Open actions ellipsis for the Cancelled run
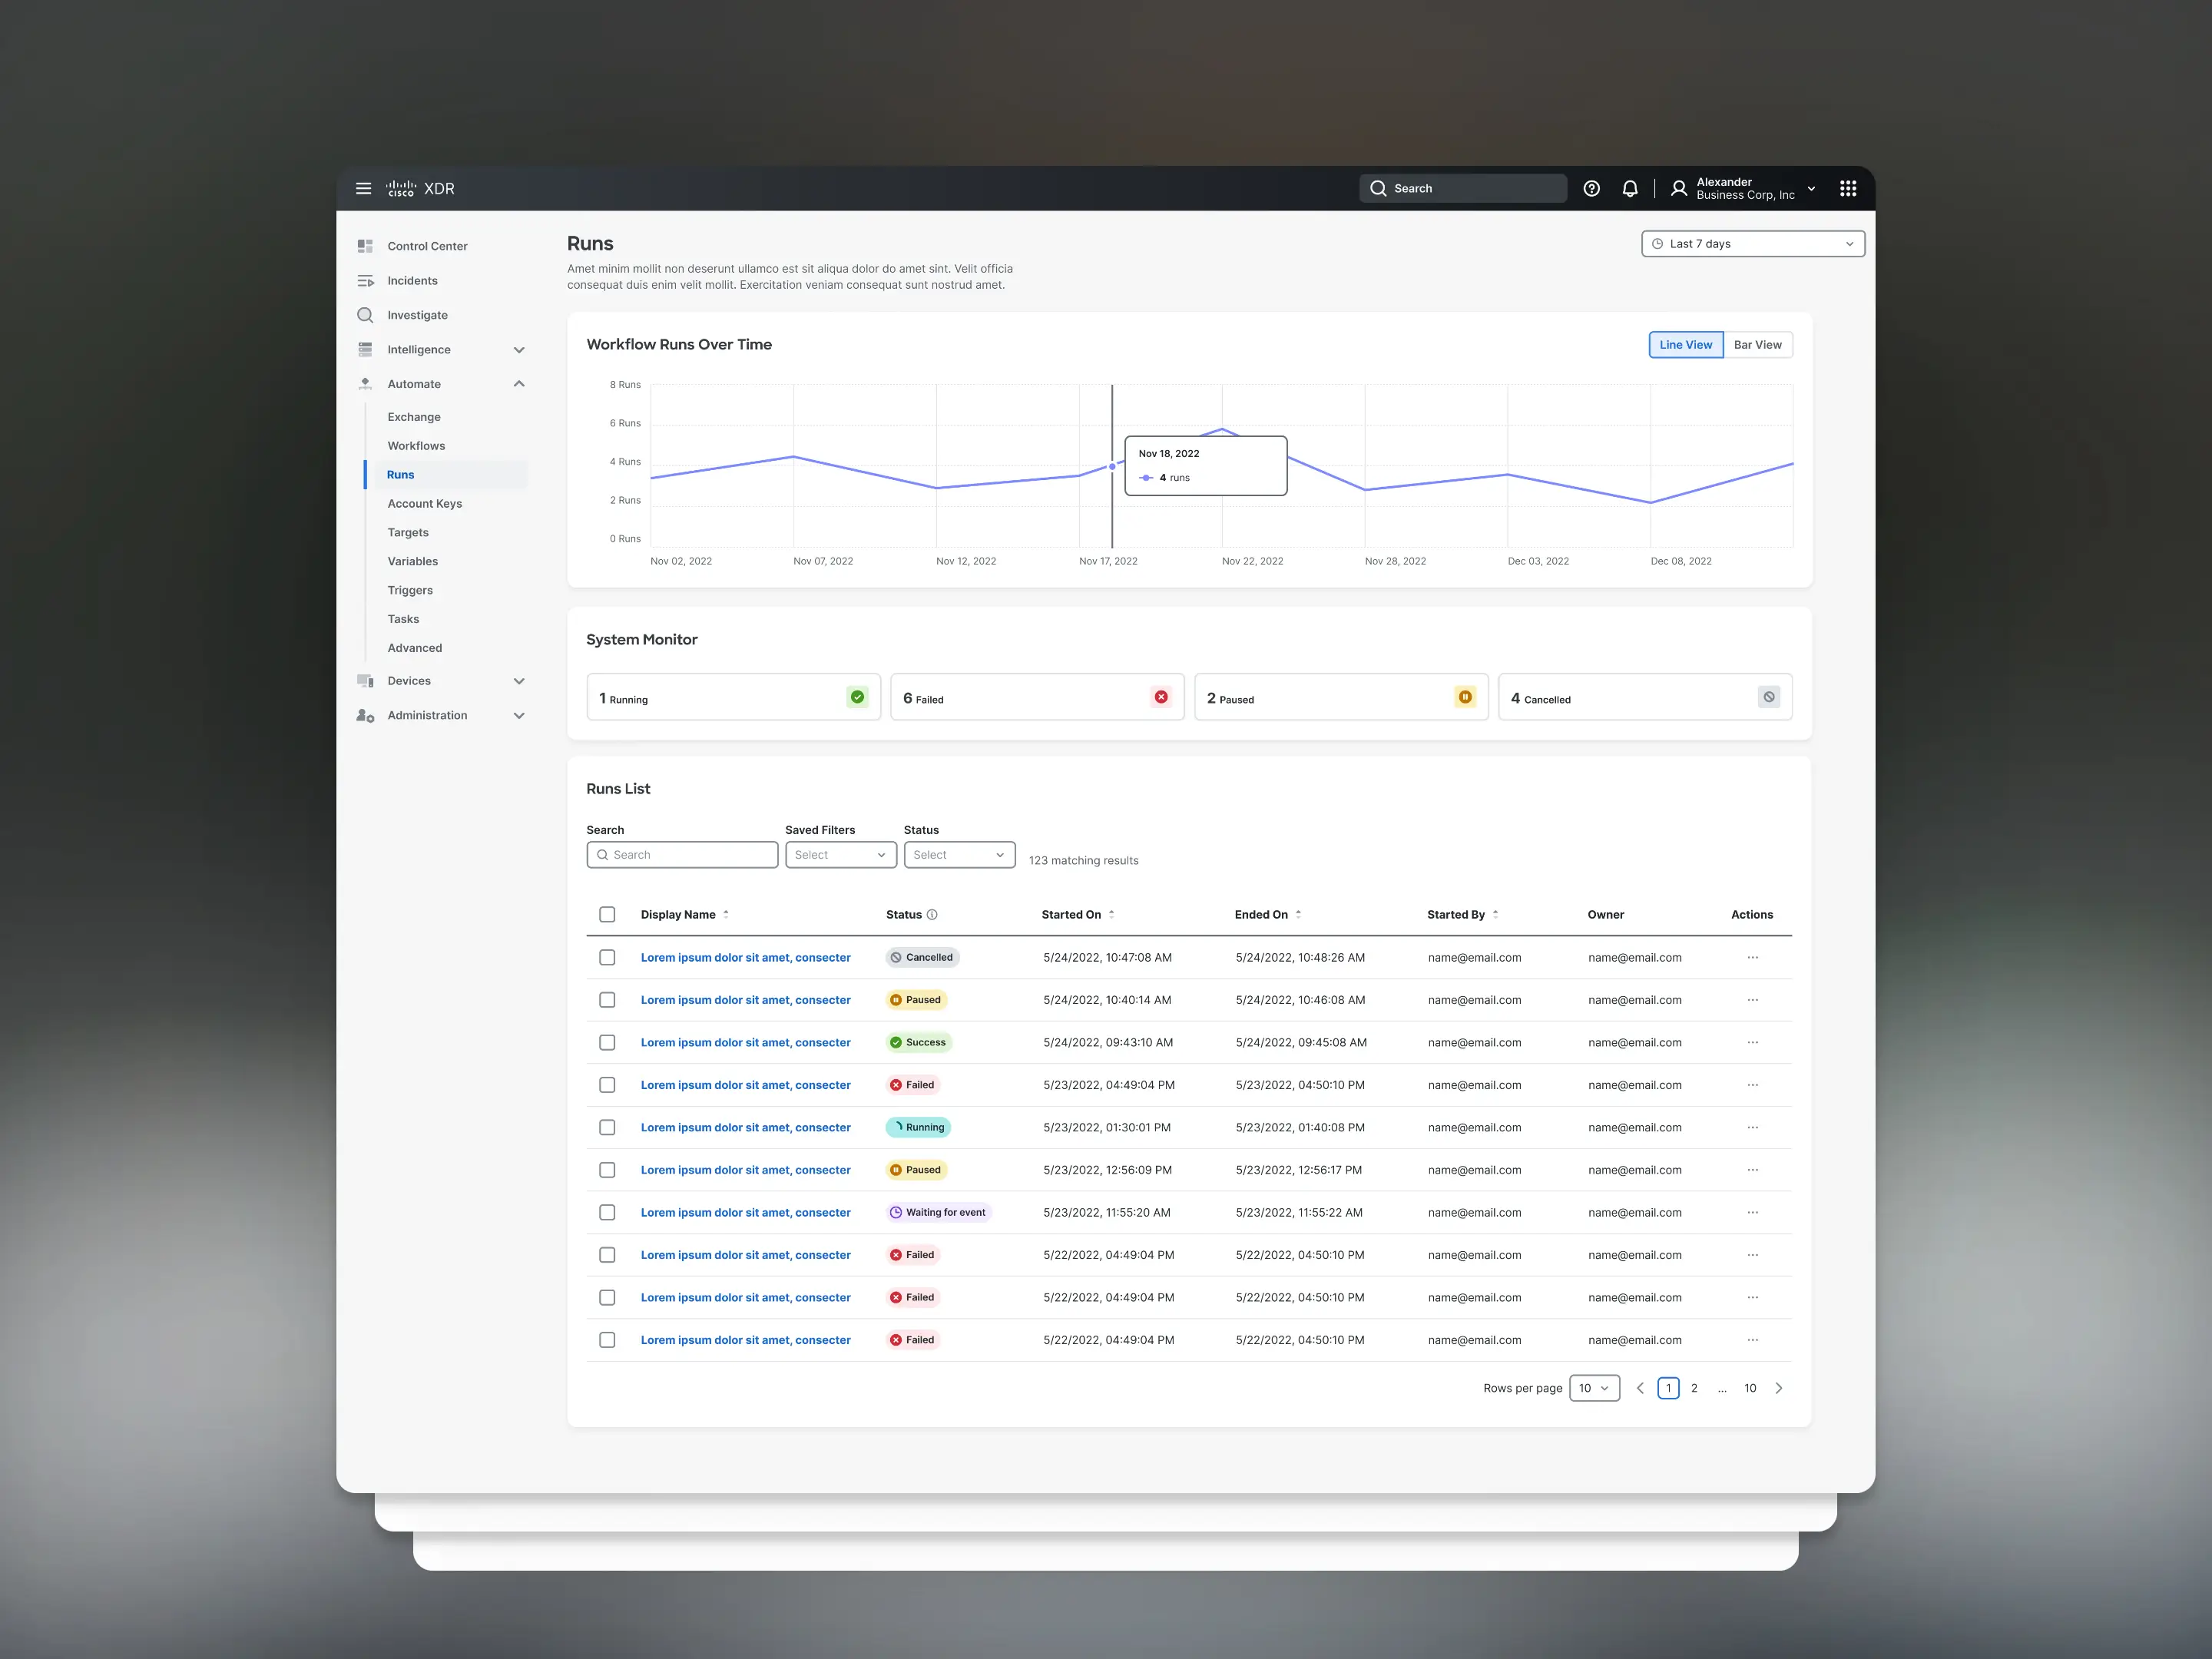2212x1659 pixels. pos(1752,958)
